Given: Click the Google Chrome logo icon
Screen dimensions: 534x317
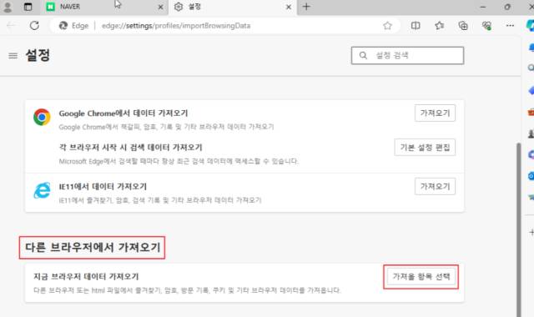Looking at the screenshot, I should (42, 117).
